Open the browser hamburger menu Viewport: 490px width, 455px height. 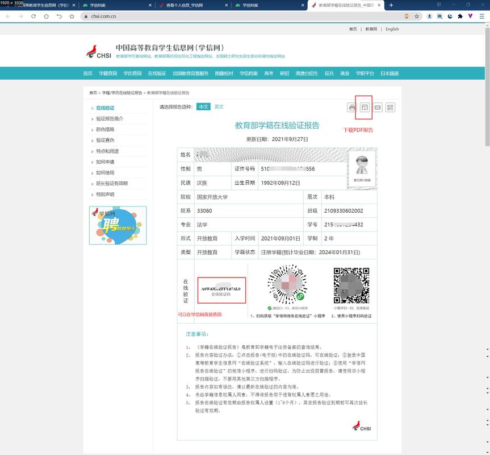tap(482, 16)
